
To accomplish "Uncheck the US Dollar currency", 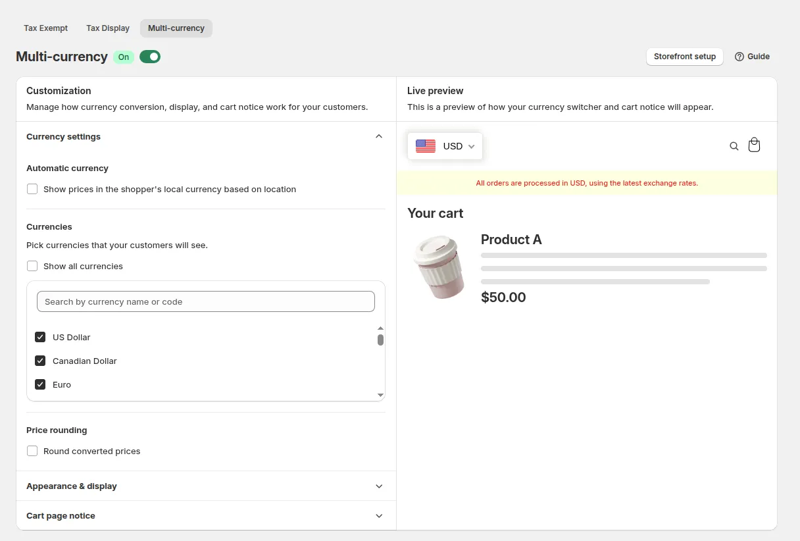I will (40, 337).
